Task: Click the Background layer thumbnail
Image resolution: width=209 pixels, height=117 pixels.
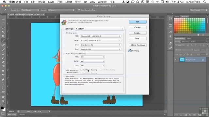Action: point(182,60)
